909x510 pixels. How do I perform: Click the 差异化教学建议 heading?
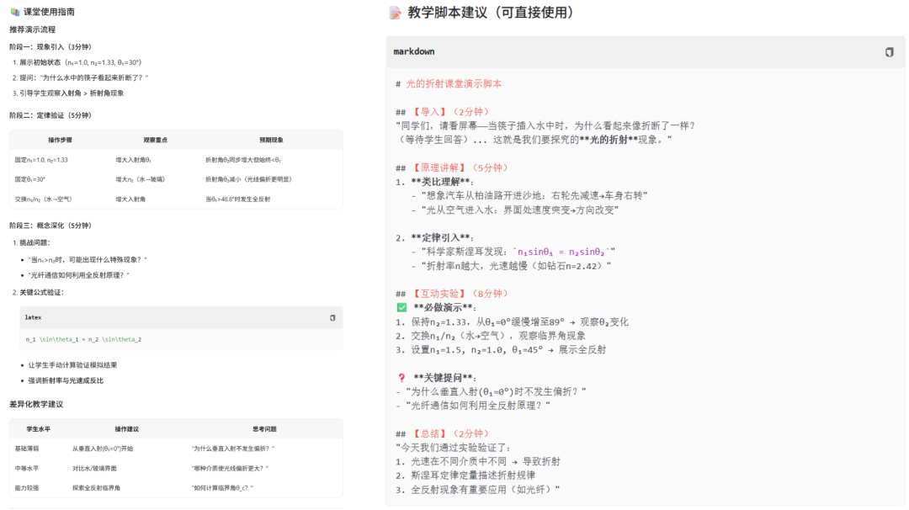tap(36, 404)
